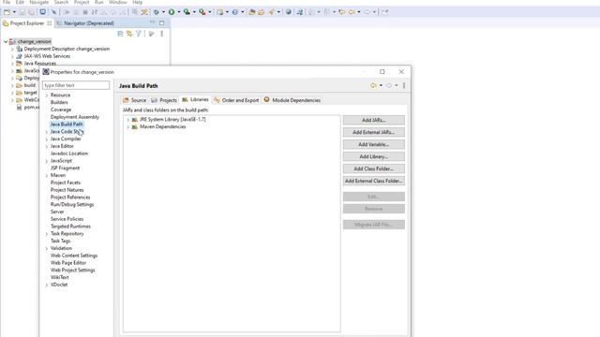Expand the Resource properties category
This screenshot has height=337, width=600.
tap(47, 95)
